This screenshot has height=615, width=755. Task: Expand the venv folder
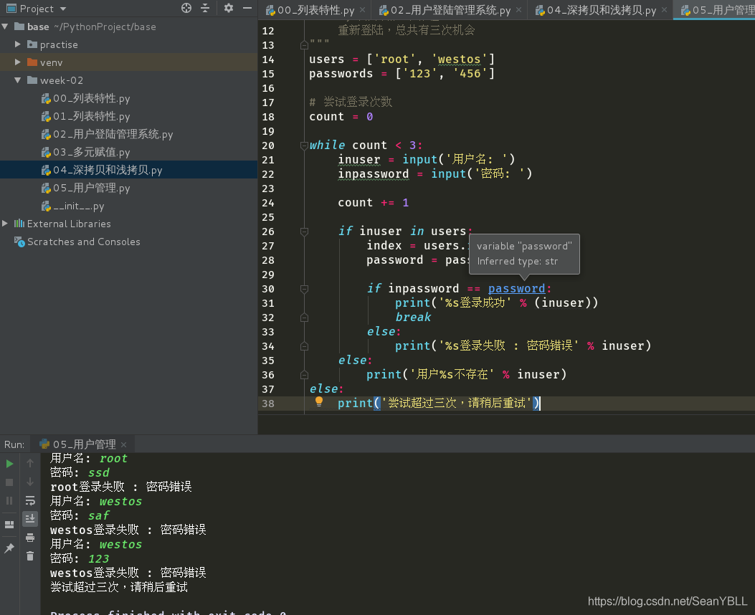tap(18, 62)
